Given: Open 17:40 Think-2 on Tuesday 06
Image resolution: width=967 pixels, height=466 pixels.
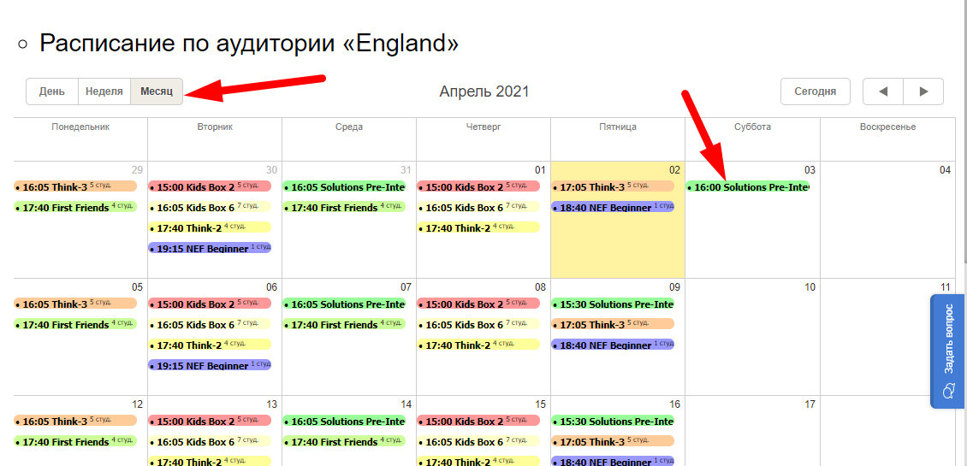Looking at the screenshot, I should pyautogui.click(x=210, y=345).
